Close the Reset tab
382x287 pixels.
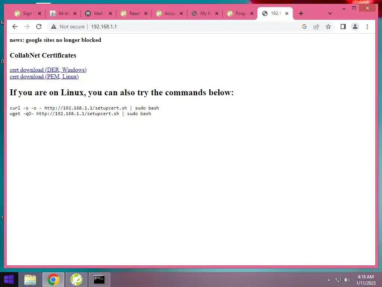146,13
